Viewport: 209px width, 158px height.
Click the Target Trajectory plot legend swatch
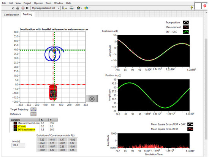coord(33,110)
